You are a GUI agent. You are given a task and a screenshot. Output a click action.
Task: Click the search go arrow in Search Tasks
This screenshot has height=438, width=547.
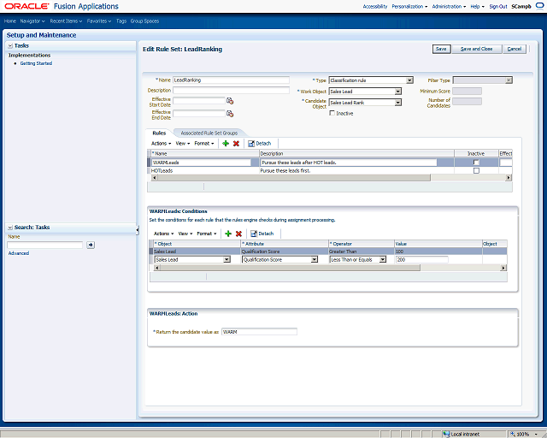point(91,245)
